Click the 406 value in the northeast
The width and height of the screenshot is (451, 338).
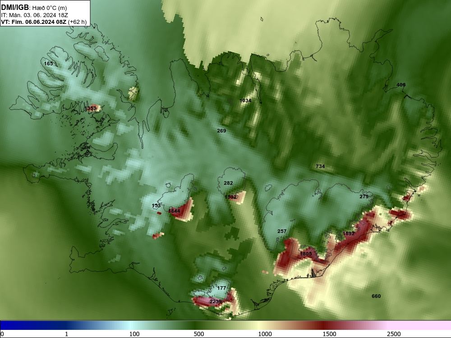(x=401, y=85)
